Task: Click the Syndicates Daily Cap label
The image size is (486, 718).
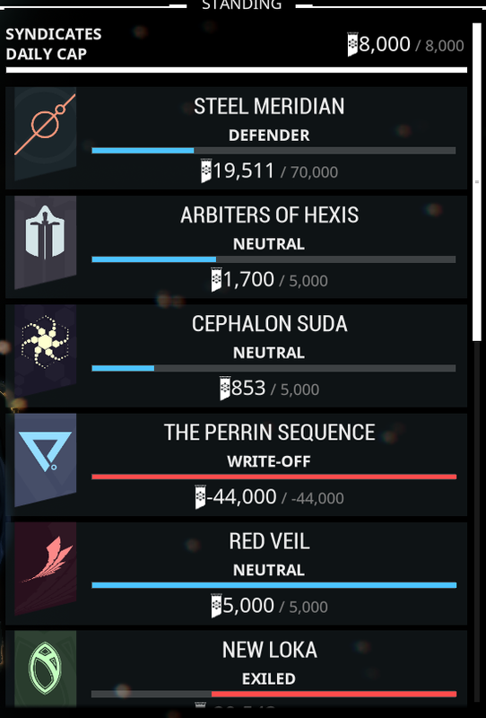Action: click(54, 44)
